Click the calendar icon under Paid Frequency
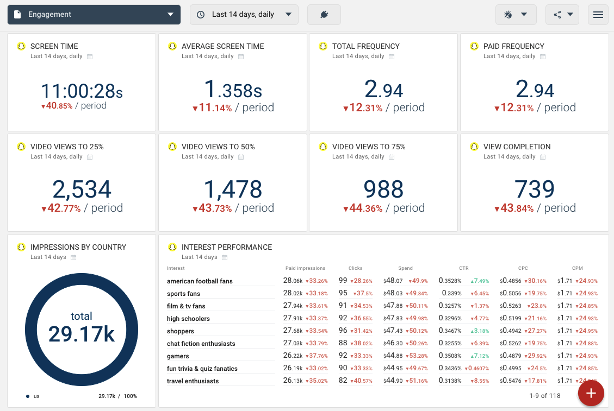Viewport: 614px width, 411px height. [543, 56]
